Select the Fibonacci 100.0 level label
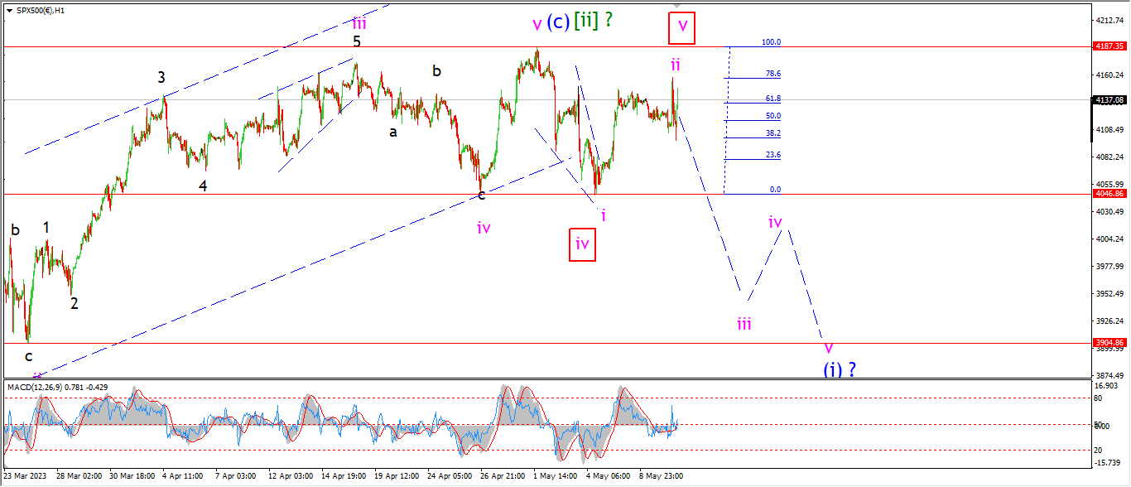The image size is (1131, 487). (772, 42)
